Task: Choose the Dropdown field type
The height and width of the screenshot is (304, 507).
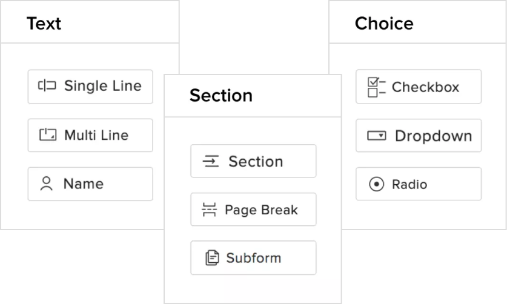Action: pos(419,136)
